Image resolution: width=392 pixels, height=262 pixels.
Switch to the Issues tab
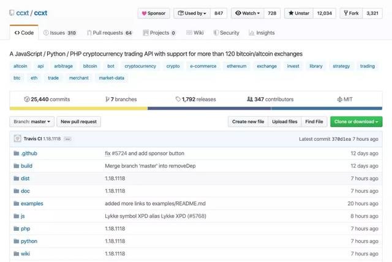pyautogui.click(x=59, y=32)
